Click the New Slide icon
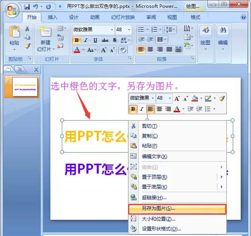251x236 pixels. [x=45, y=31]
